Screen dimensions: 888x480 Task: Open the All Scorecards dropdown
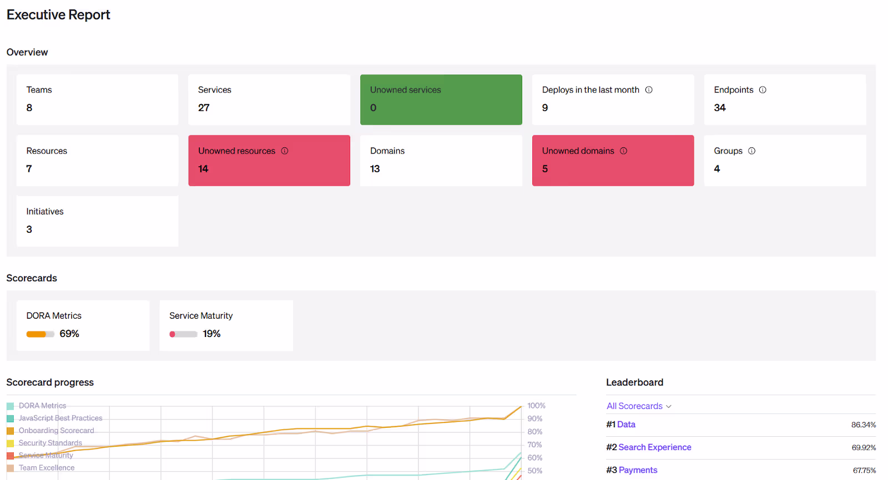tap(639, 406)
